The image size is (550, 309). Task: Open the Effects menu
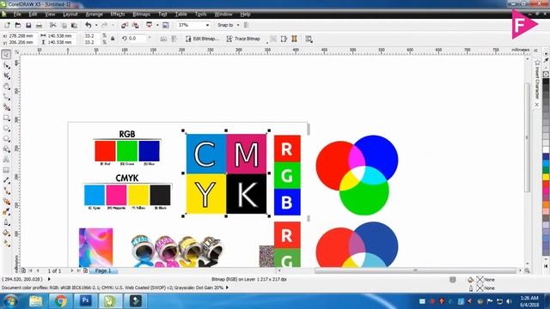click(x=118, y=14)
